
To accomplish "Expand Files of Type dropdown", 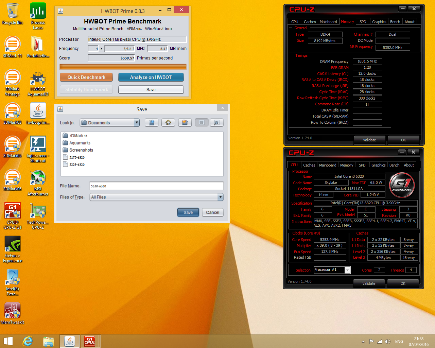I will (220, 197).
